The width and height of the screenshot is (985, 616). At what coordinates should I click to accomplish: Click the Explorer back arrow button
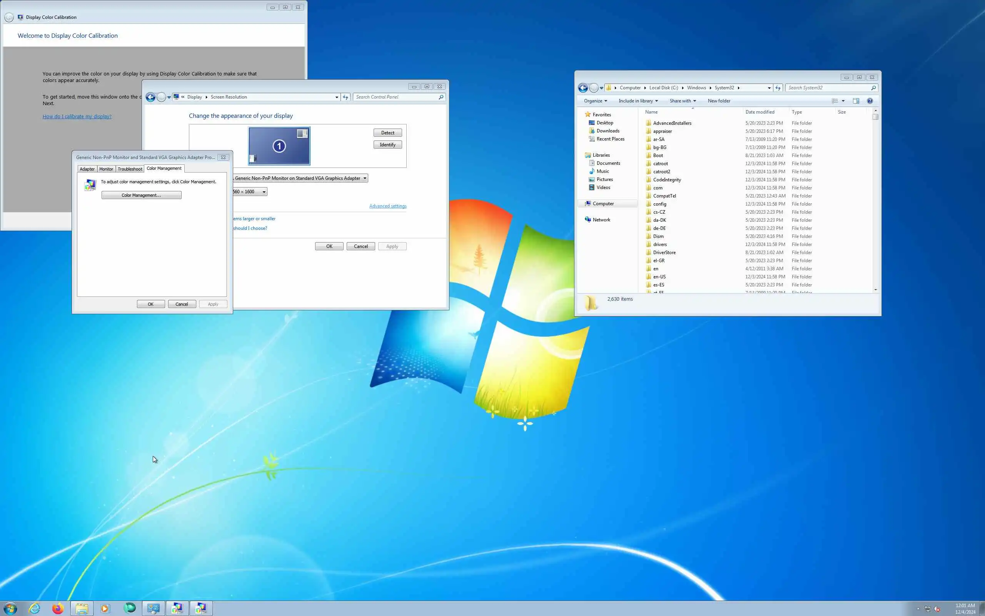pyautogui.click(x=583, y=88)
